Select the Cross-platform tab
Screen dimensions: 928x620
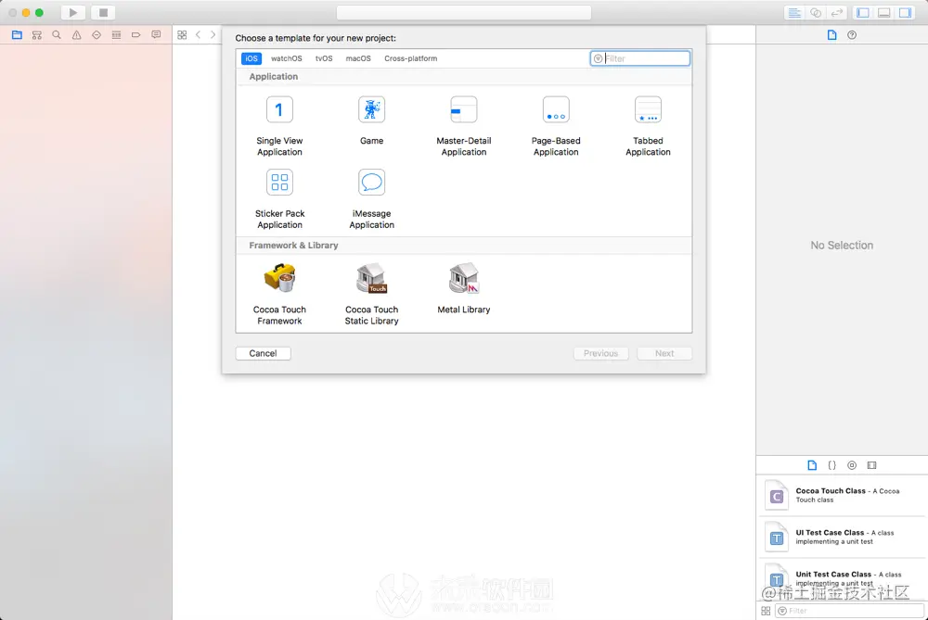click(x=411, y=58)
